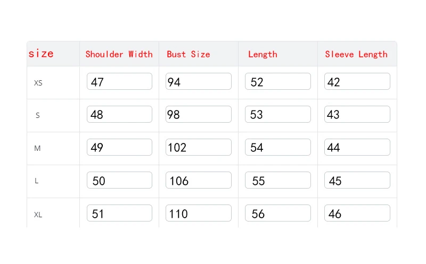
Task: Click the L Sleeve Length field showing 45
Action: 357,180
